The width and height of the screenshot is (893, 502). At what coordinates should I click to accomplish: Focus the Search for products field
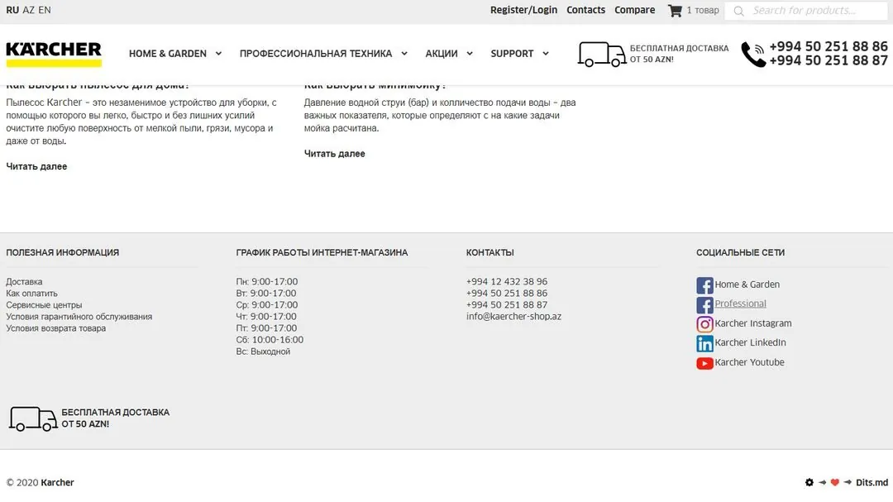click(806, 11)
